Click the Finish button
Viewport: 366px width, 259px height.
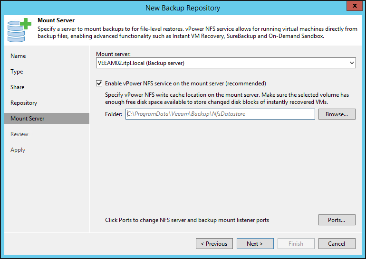pyautogui.click(x=296, y=243)
